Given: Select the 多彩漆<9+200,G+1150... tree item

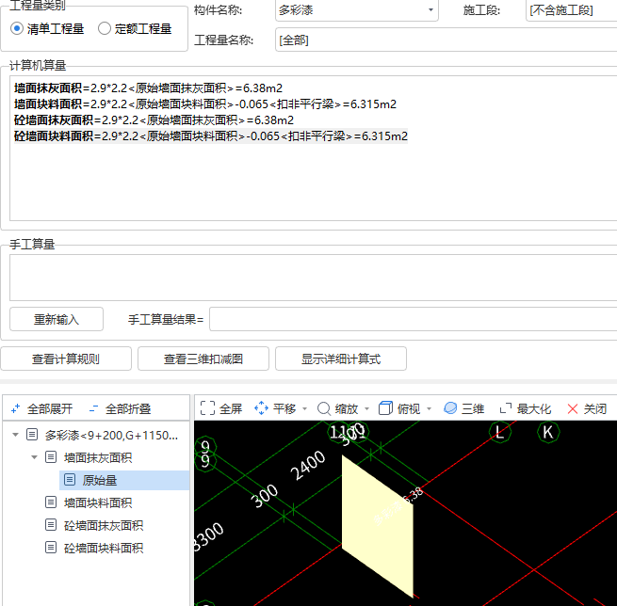Looking at the screenshot, I should pyautogui.click(x=111, y=435).
